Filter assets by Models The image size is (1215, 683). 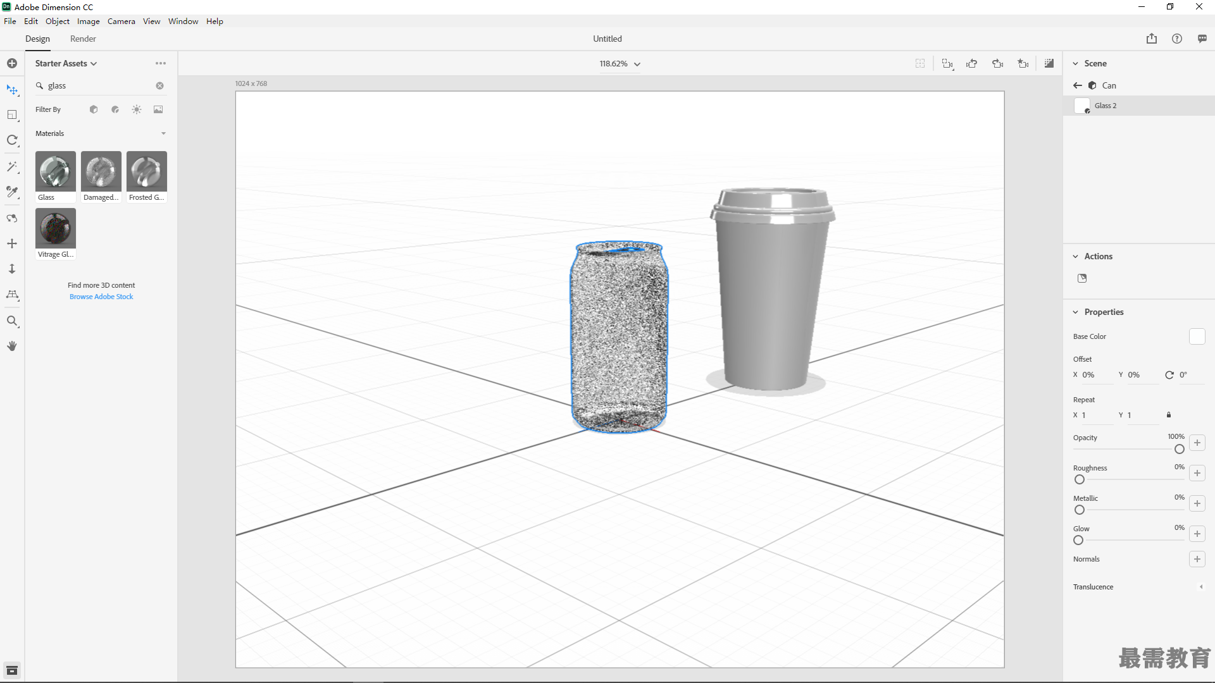point(94,109)
